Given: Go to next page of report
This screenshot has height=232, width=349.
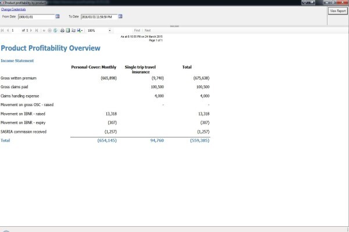Looking at the screenshot, I should 31,30.
